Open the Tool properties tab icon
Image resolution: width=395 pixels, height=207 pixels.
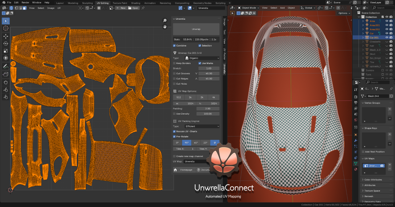(356, 89)
